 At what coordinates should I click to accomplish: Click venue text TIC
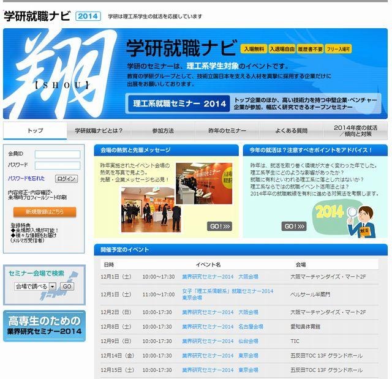click(x=295, y=341)
